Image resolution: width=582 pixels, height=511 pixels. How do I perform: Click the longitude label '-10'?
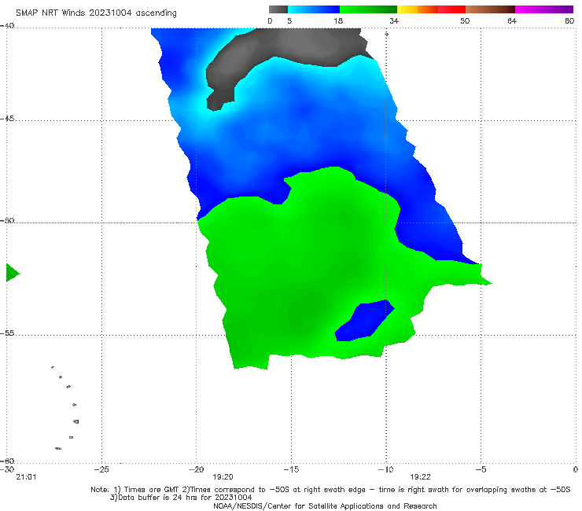point(385,469)
